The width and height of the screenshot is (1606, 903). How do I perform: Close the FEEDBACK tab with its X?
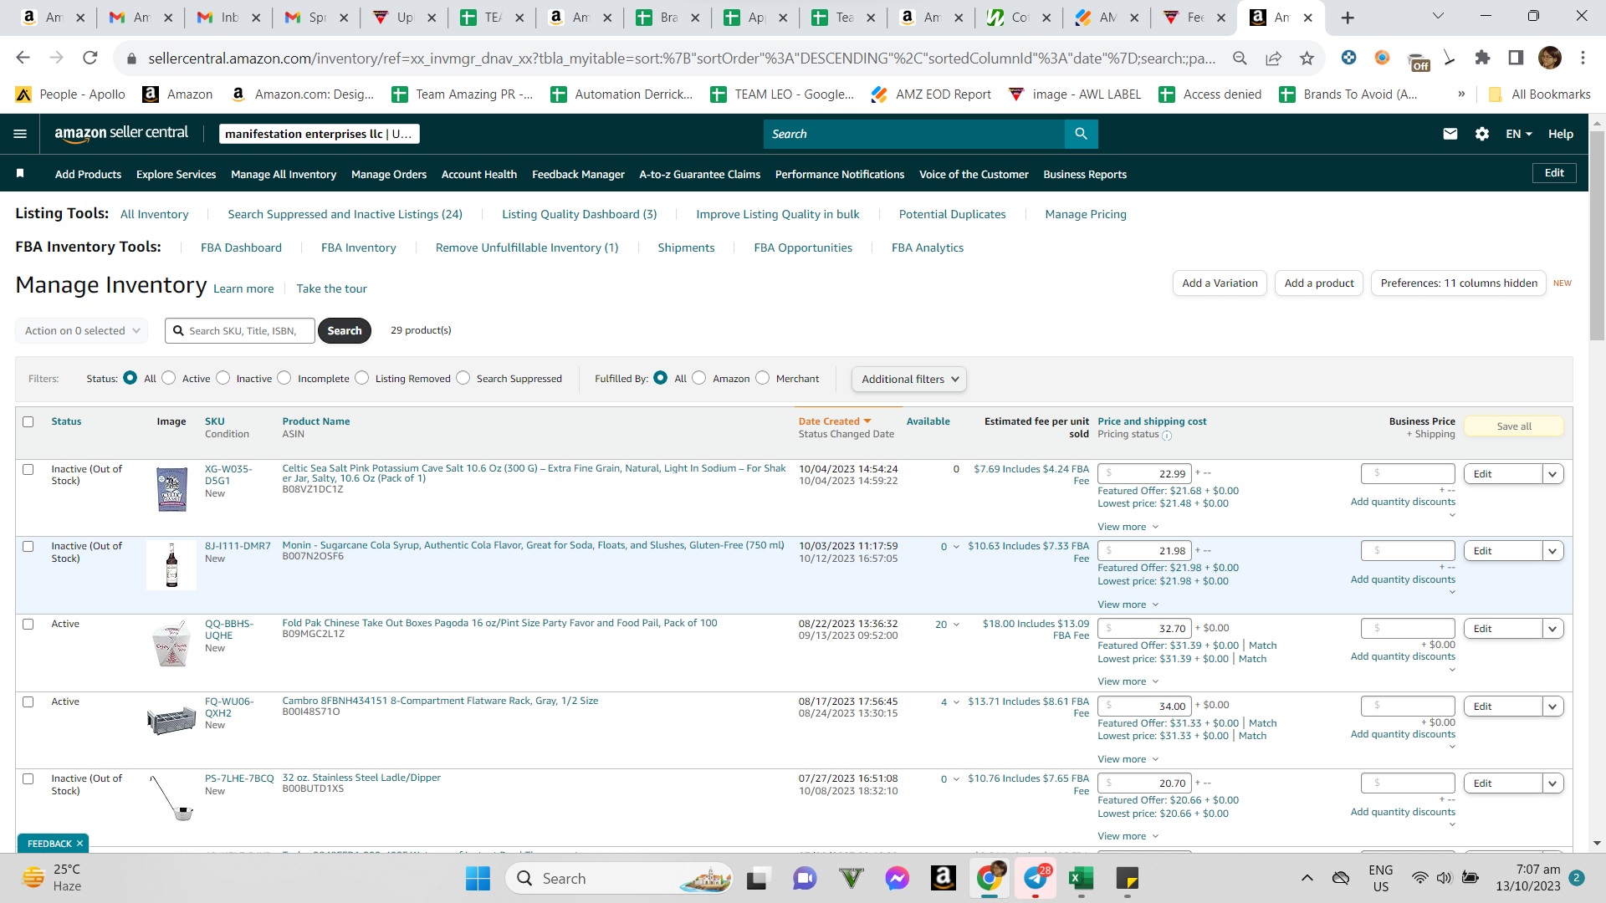tap(79, 844)
